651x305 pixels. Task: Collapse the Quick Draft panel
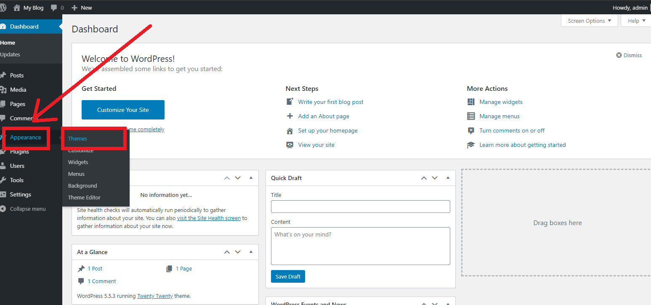tap(447, 178)
